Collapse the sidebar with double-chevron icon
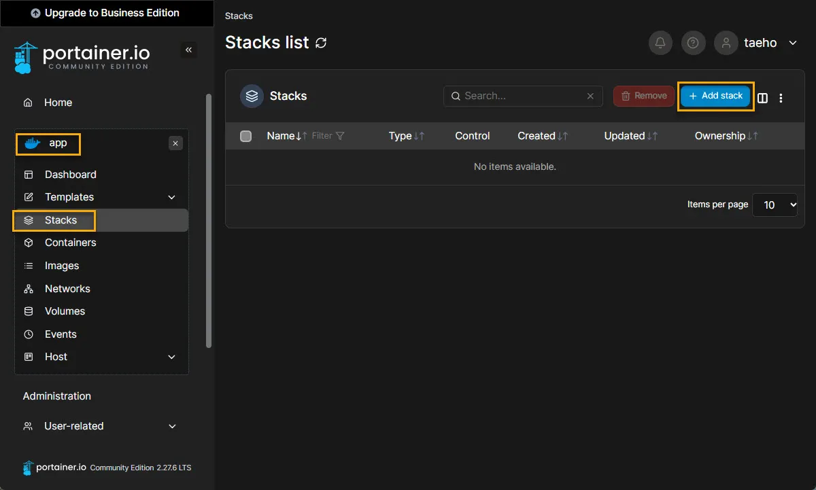 coord(188,50)
